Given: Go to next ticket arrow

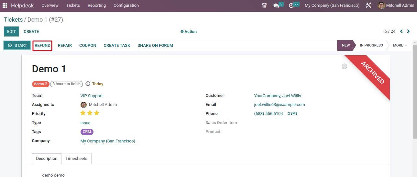Looking at the screenshot, I should (408, 31).
